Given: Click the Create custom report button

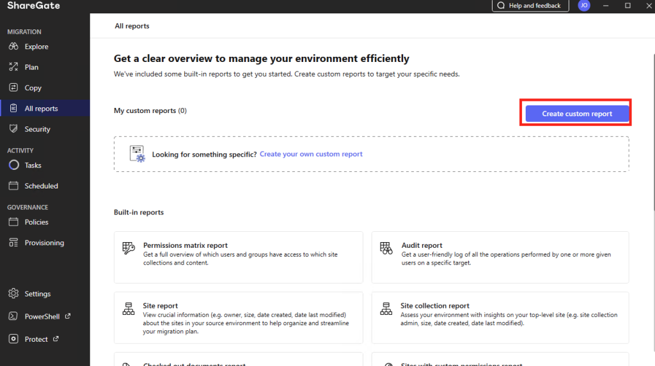Looking at the screenshot, I should coord(577,114).
